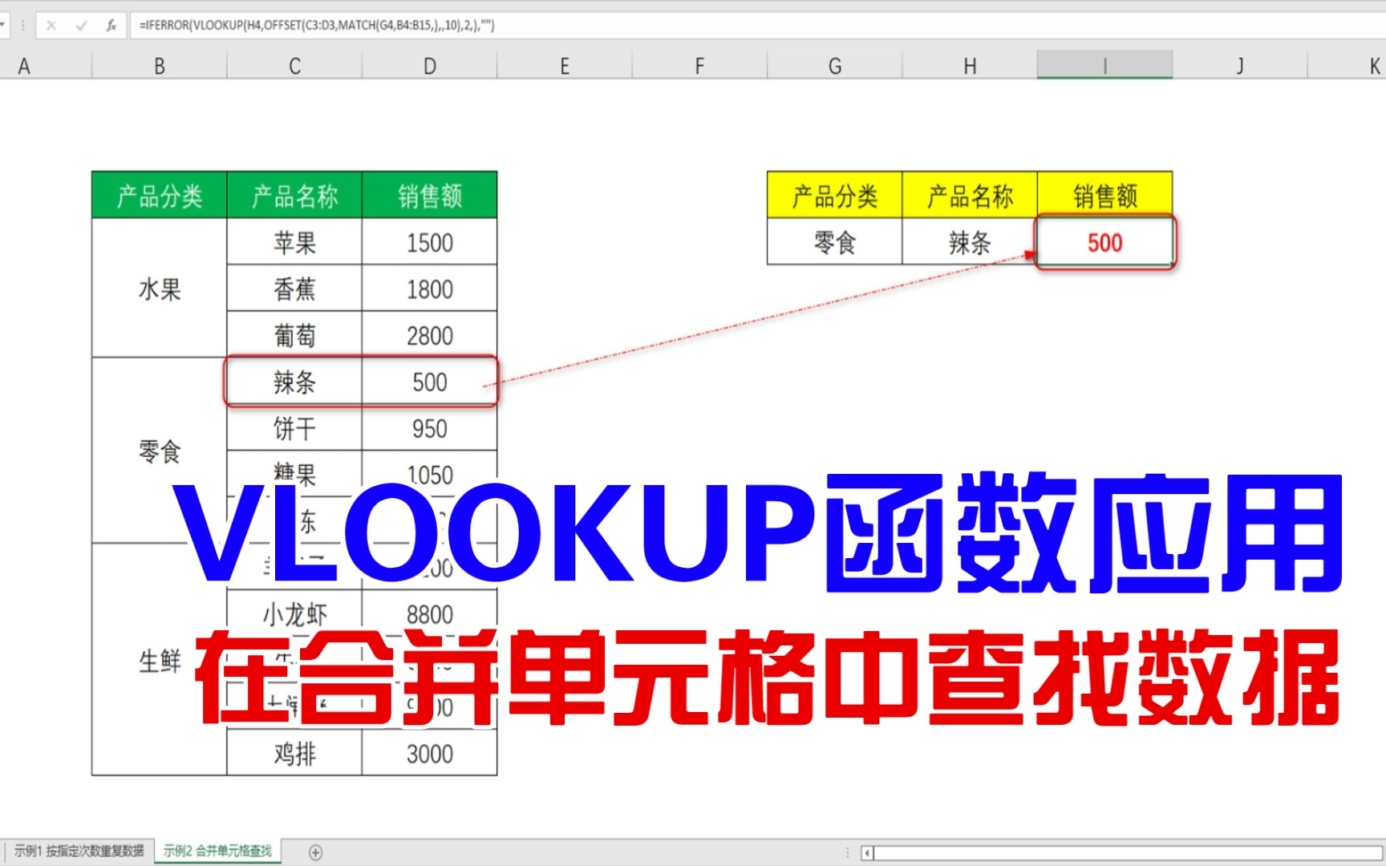Select the 辣条 cell in the lookup table
This screenshot has width=1386, height=866.
pyautogui.click(x=970, y=241)
